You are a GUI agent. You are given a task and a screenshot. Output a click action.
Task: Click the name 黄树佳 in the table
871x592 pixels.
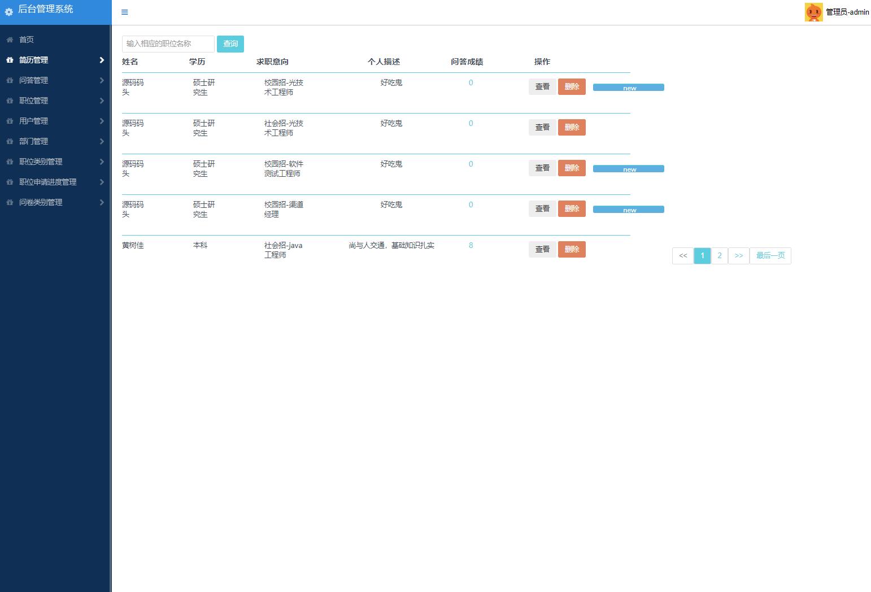pos(133,245)
